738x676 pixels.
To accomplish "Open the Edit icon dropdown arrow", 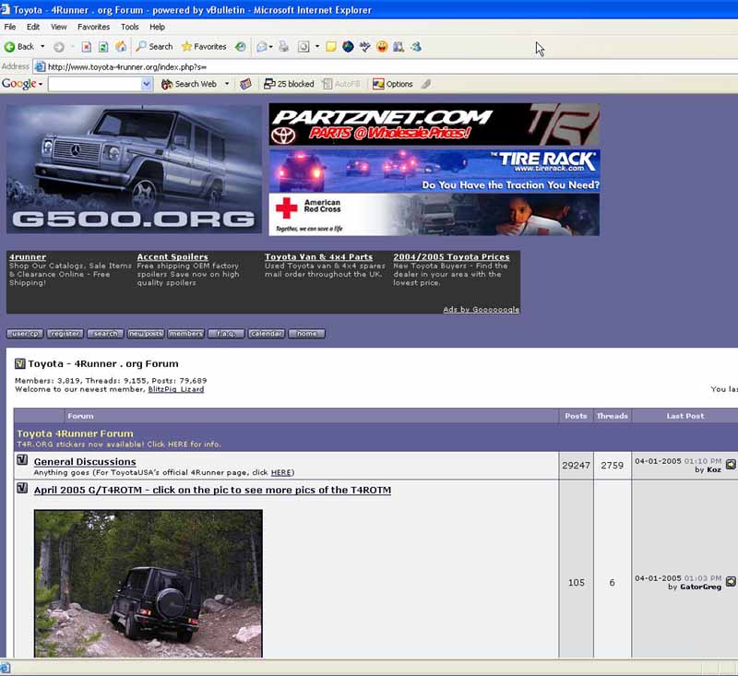I will (x=316, y=46).
